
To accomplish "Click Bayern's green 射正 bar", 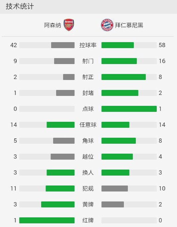I will [x=124, y=77].
